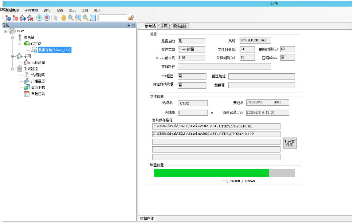Image resolution: width=354 pixels, height=224 pixels.
Task: Start running with the green play button
Action: click(39, 18)
